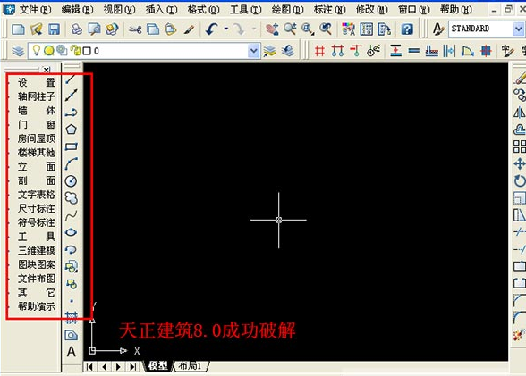This screenshot has height=376, width=526.
Task: Toggle the layer lock icon
Action: (x=75, y=51)
